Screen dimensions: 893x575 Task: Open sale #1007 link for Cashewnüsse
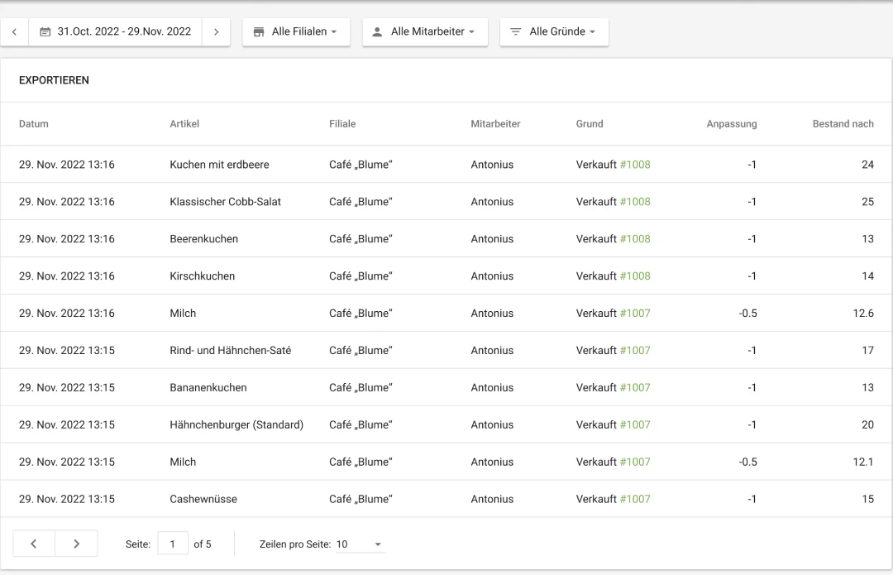tap(635, 500)
